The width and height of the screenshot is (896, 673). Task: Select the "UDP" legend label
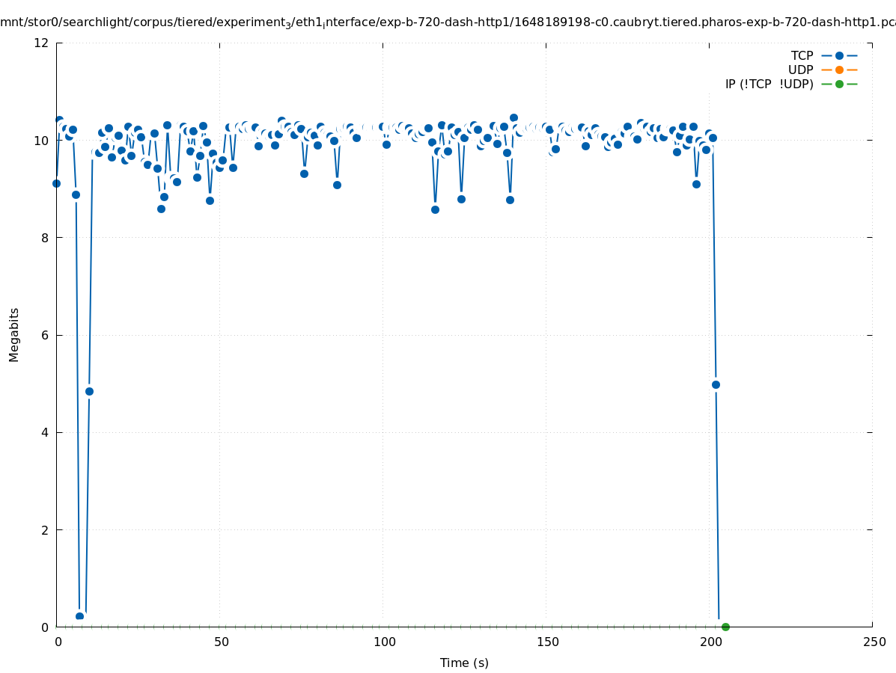800,70
